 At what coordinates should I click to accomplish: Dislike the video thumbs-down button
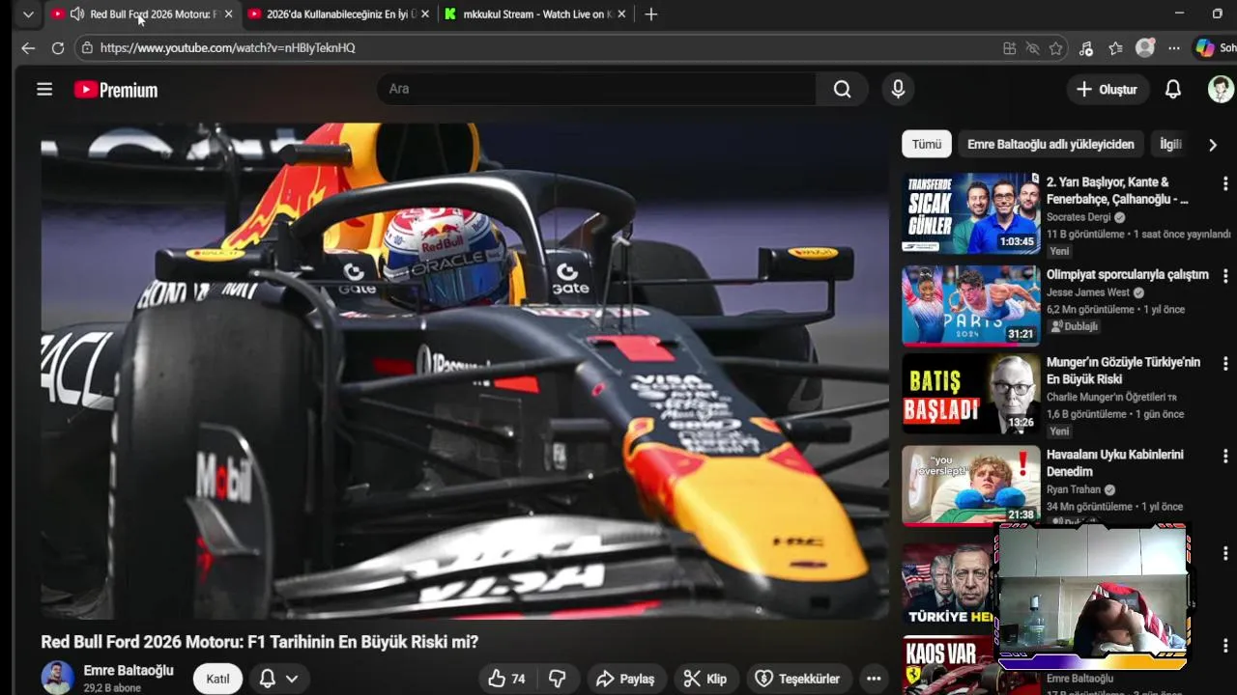point(558,679)
